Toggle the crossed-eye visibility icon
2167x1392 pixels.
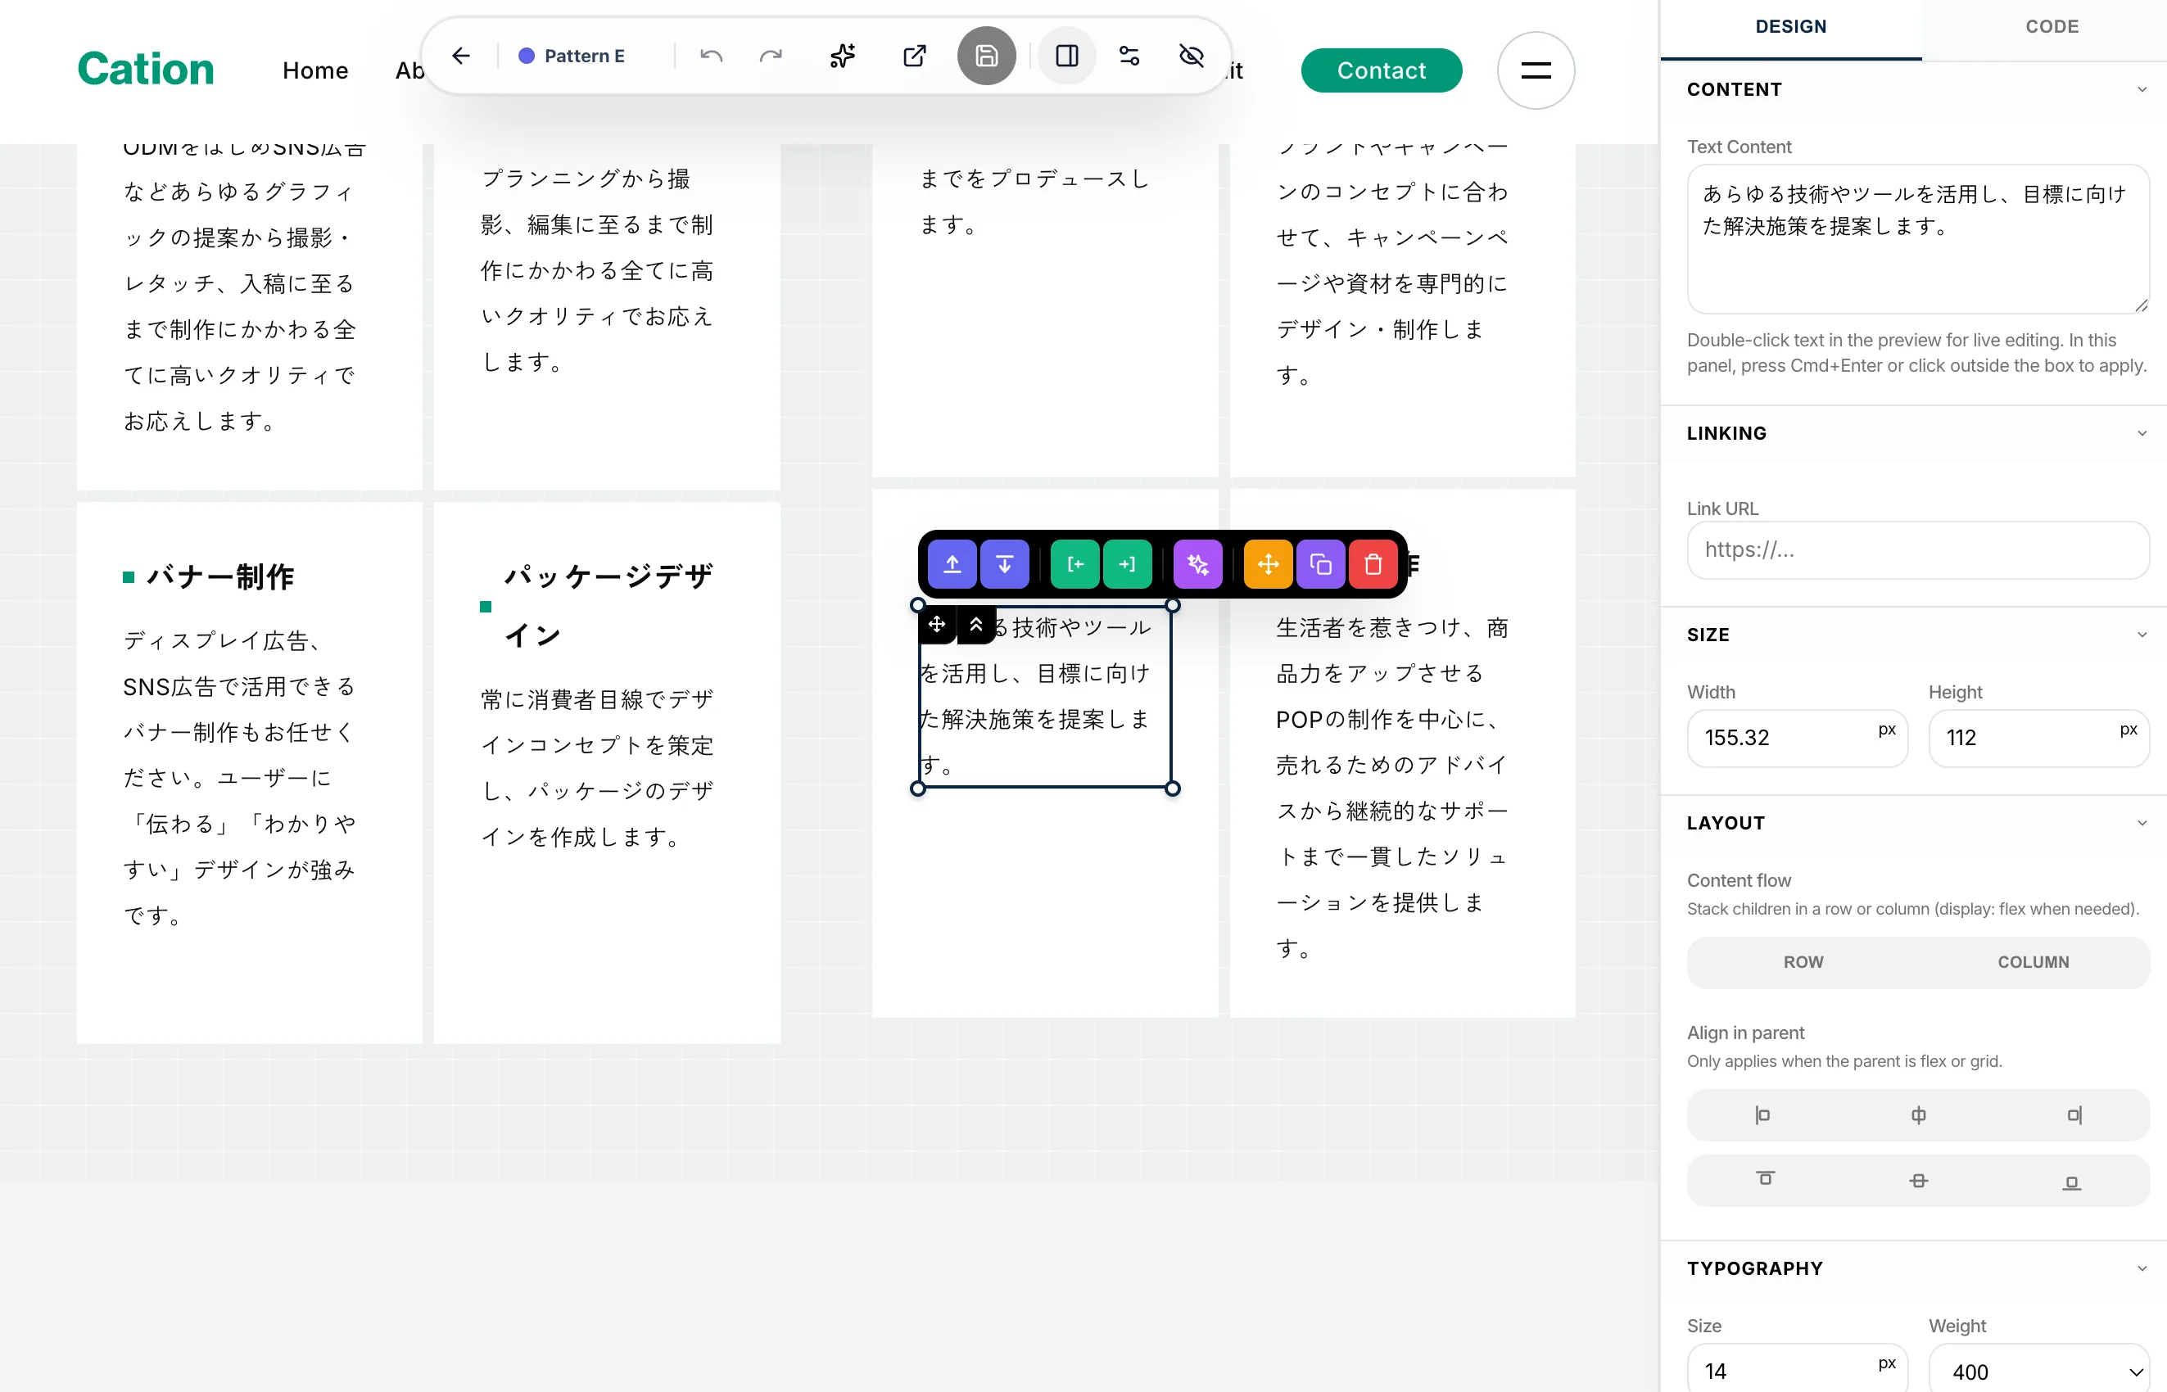pyautogui.click(x=1192, y=56)
